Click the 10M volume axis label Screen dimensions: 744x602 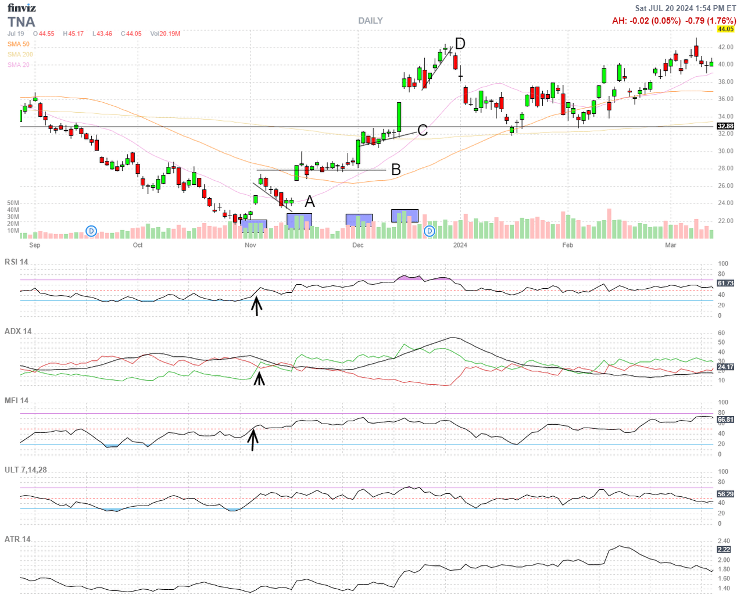click(x=13, y=231)
